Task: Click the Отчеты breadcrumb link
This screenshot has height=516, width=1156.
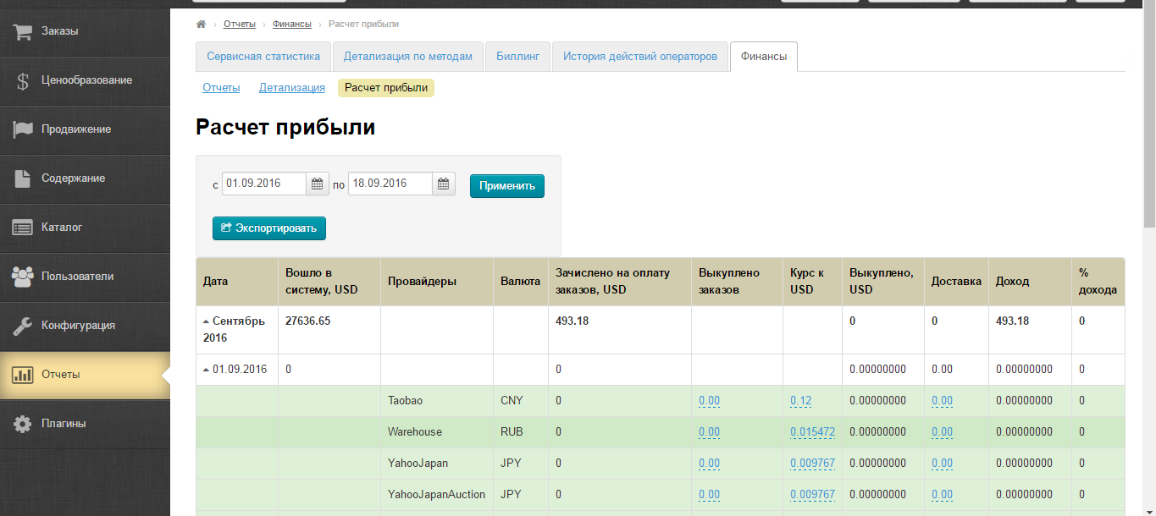Action: tap(240, 25)
